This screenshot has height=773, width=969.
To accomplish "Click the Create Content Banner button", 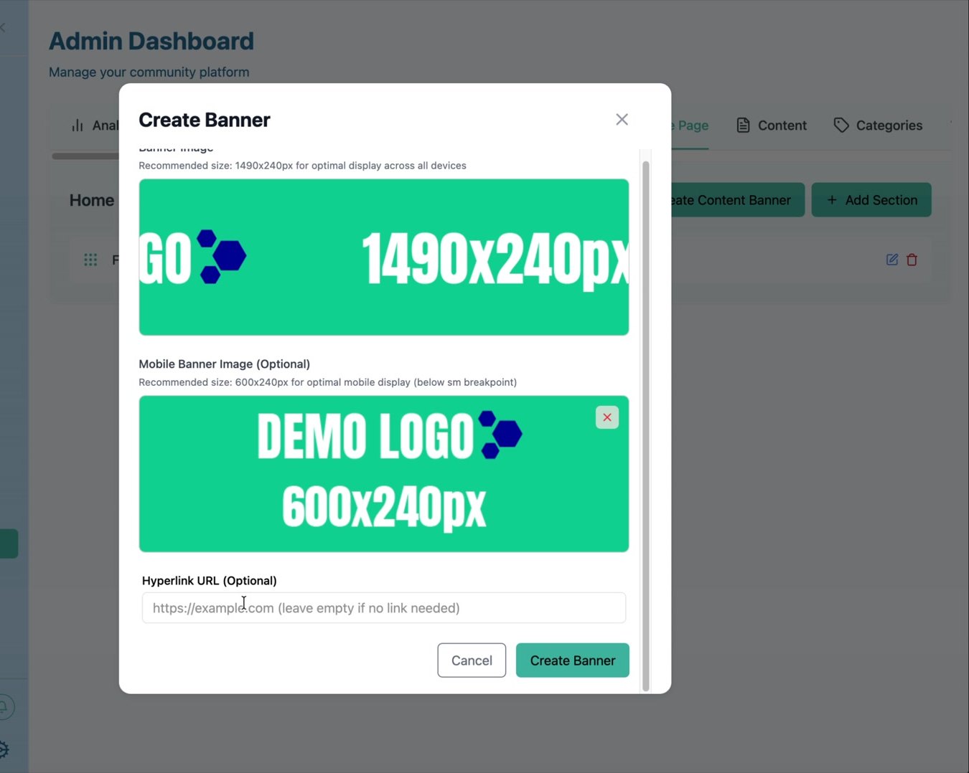I will [737, 200].
